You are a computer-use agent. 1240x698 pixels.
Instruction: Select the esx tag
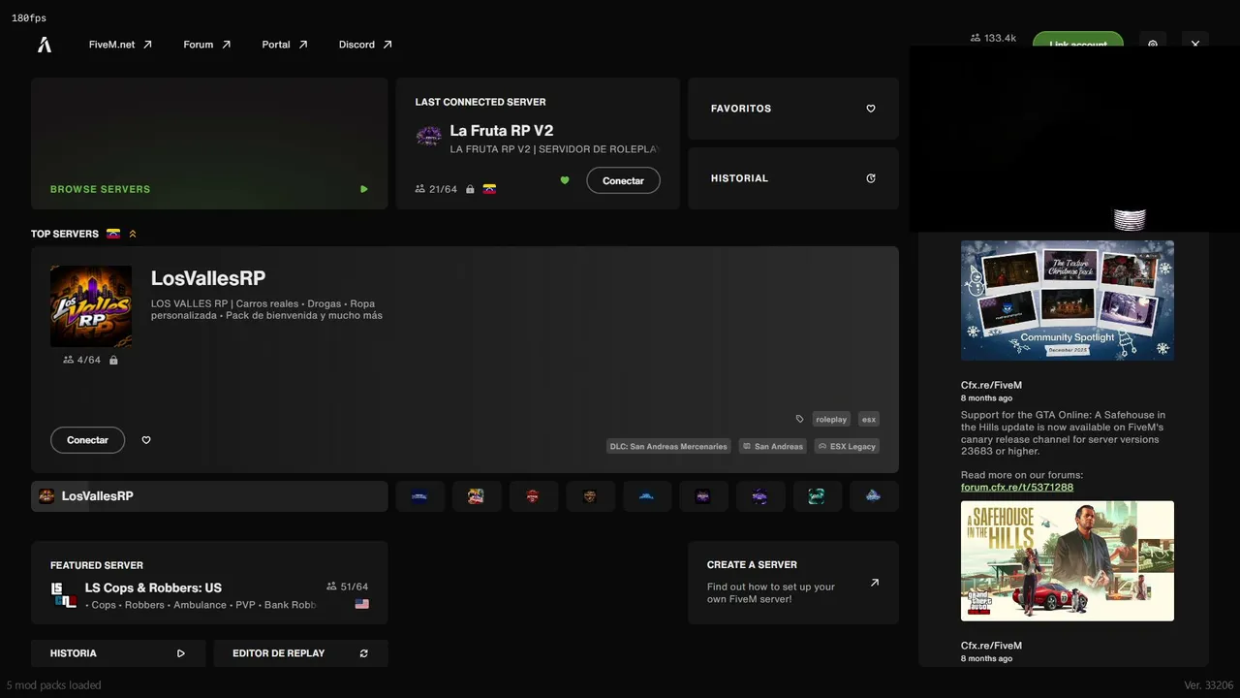point(869,419)
